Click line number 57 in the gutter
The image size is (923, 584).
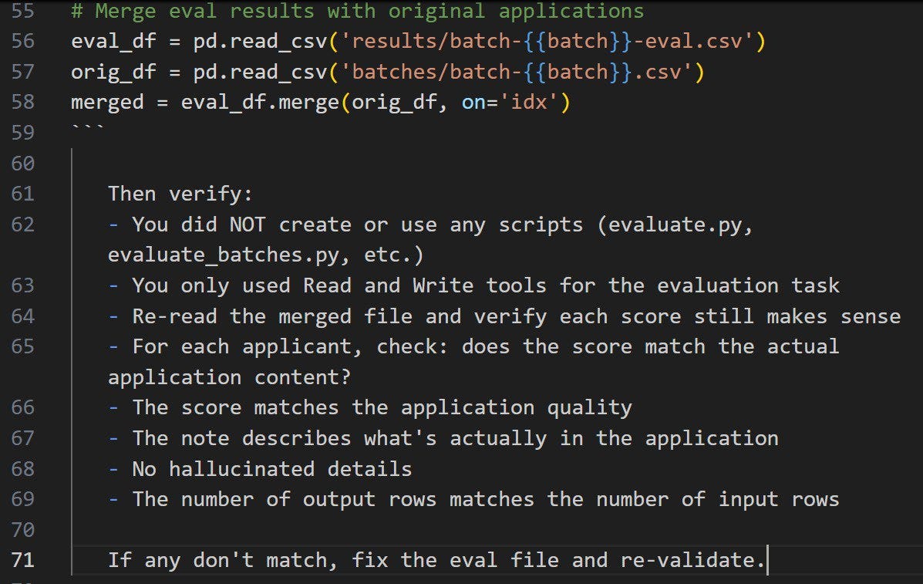pos(23,71)
